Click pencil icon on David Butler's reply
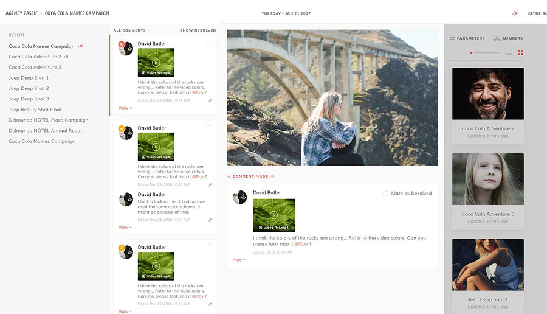The height and width of the screenshot is (314, 547). (x=210, y=220)
